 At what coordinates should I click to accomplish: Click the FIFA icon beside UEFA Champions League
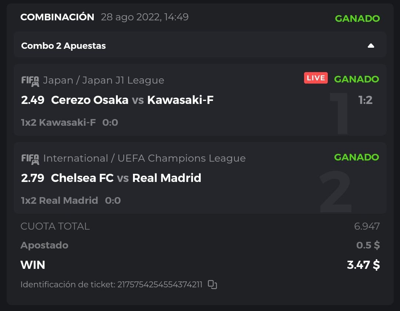(30, 159)
